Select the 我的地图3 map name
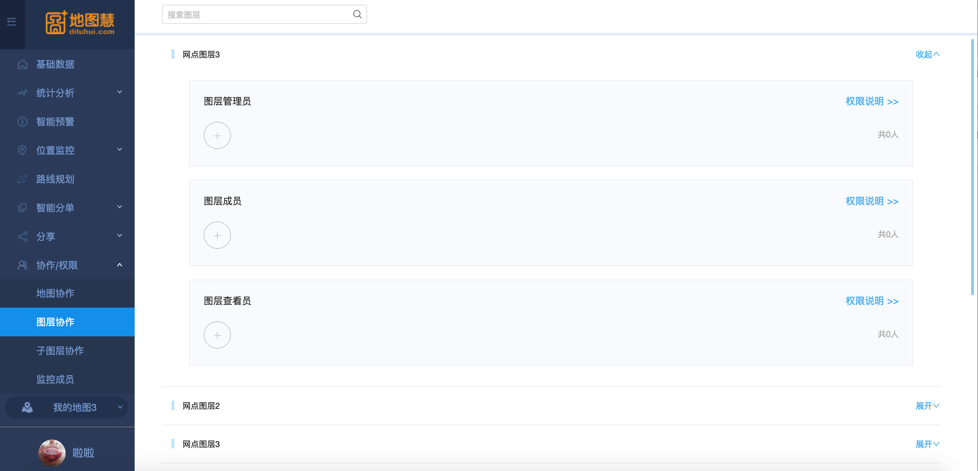The width and height of the screenshot is (978, 471). [x=75, y=407]
